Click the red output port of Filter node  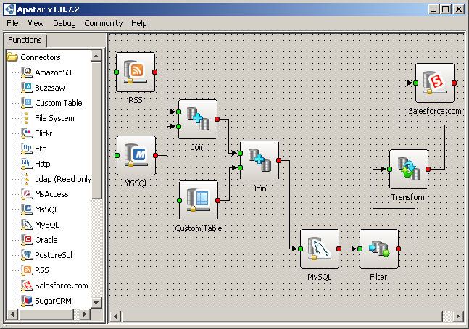point(398,249)
